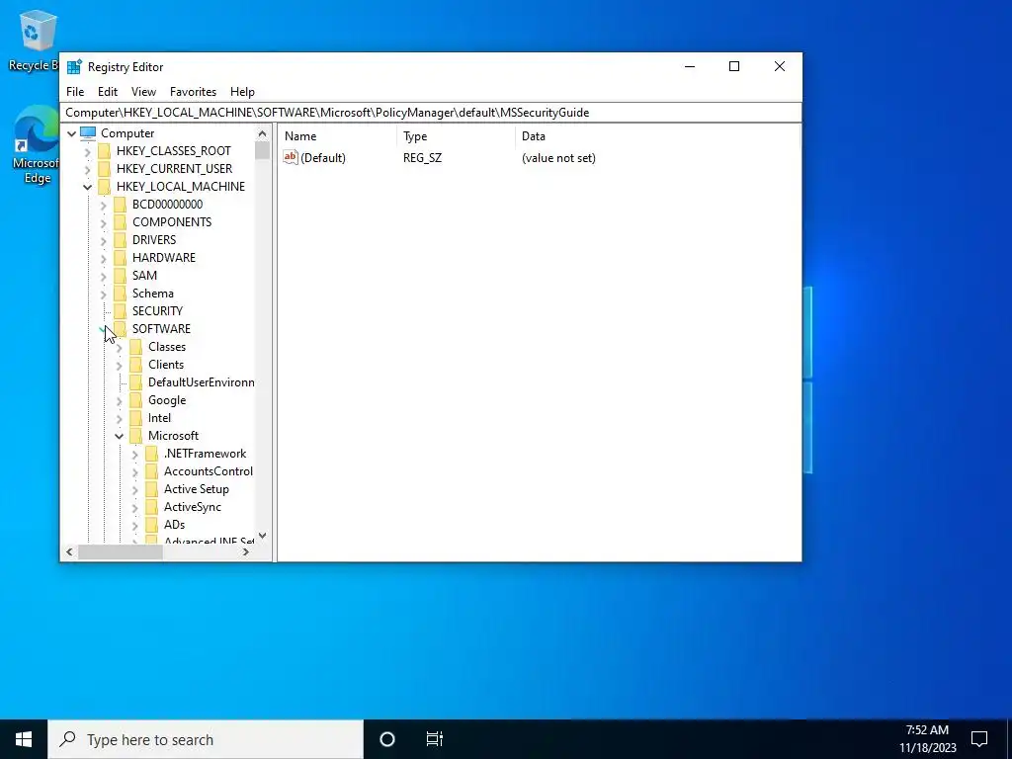The height and width of the screenshot is (759, 1012).
Task: Collapse the HKEY_LOCAL_MACHINE key
Action: tap(88, 187)
